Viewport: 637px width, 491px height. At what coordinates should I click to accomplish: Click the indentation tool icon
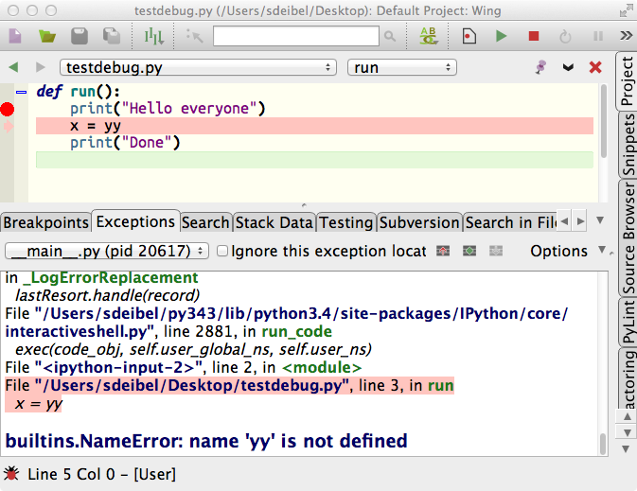pyautogui.click(x=154, y=36)
